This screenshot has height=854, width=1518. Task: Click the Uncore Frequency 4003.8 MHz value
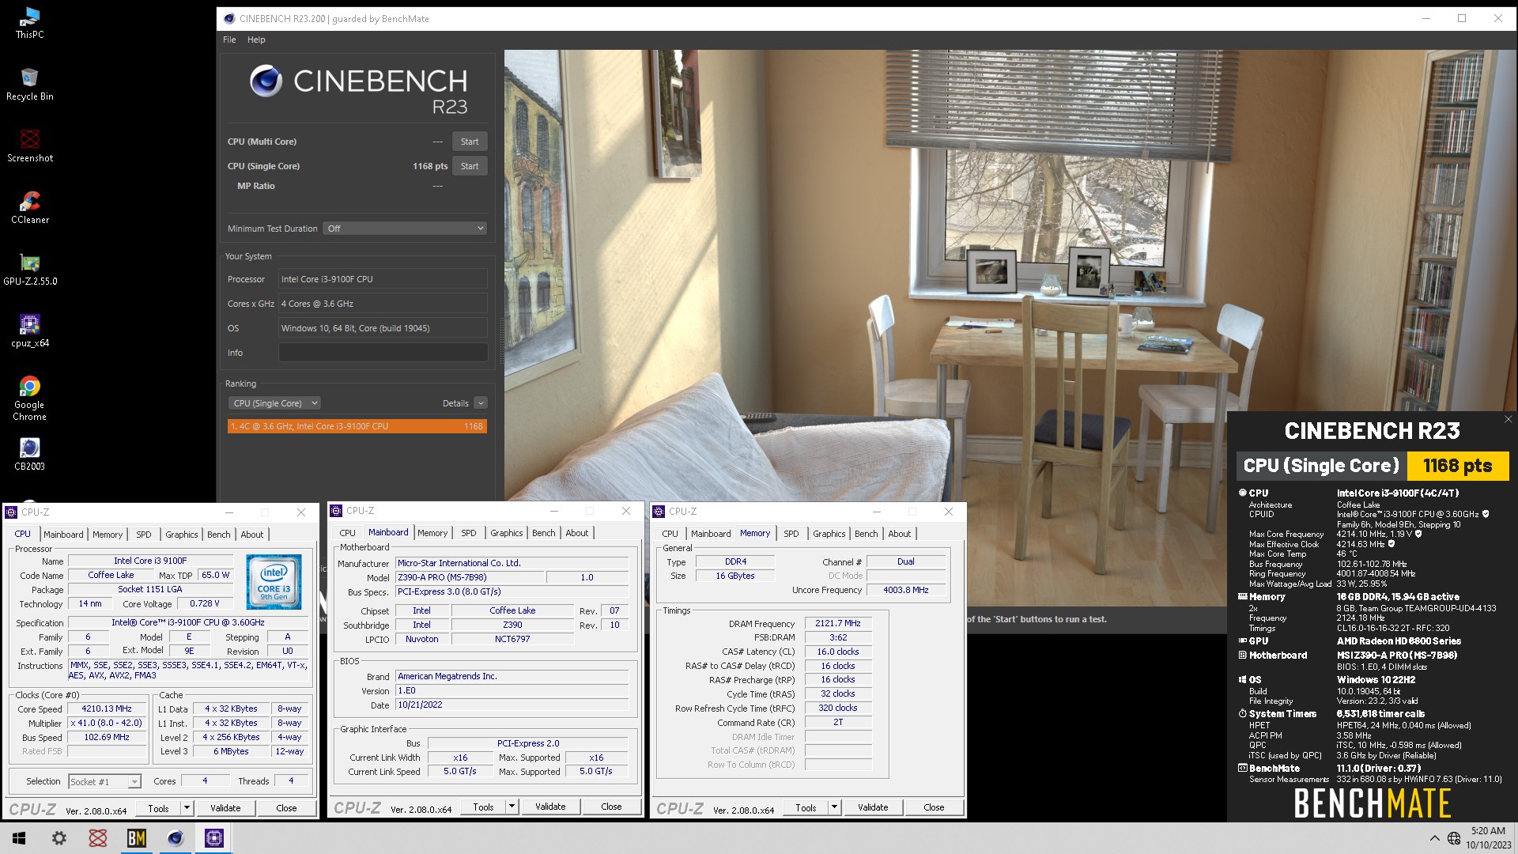click(906, 590)
